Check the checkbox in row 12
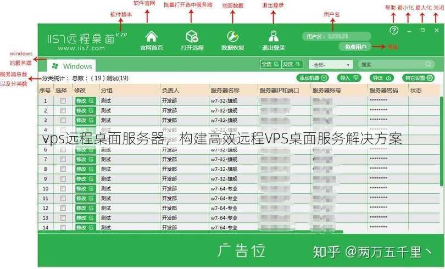 tap(63, 208)
